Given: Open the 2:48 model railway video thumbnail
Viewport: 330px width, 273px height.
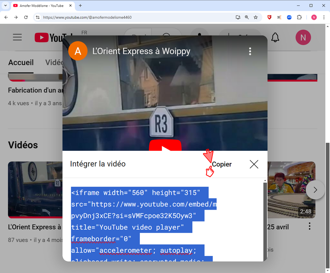Looking at the screenshot, I should [291, 190].
